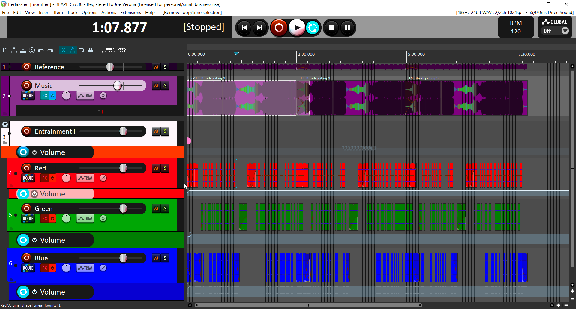Open the Extensions menu

pos(130,13)
